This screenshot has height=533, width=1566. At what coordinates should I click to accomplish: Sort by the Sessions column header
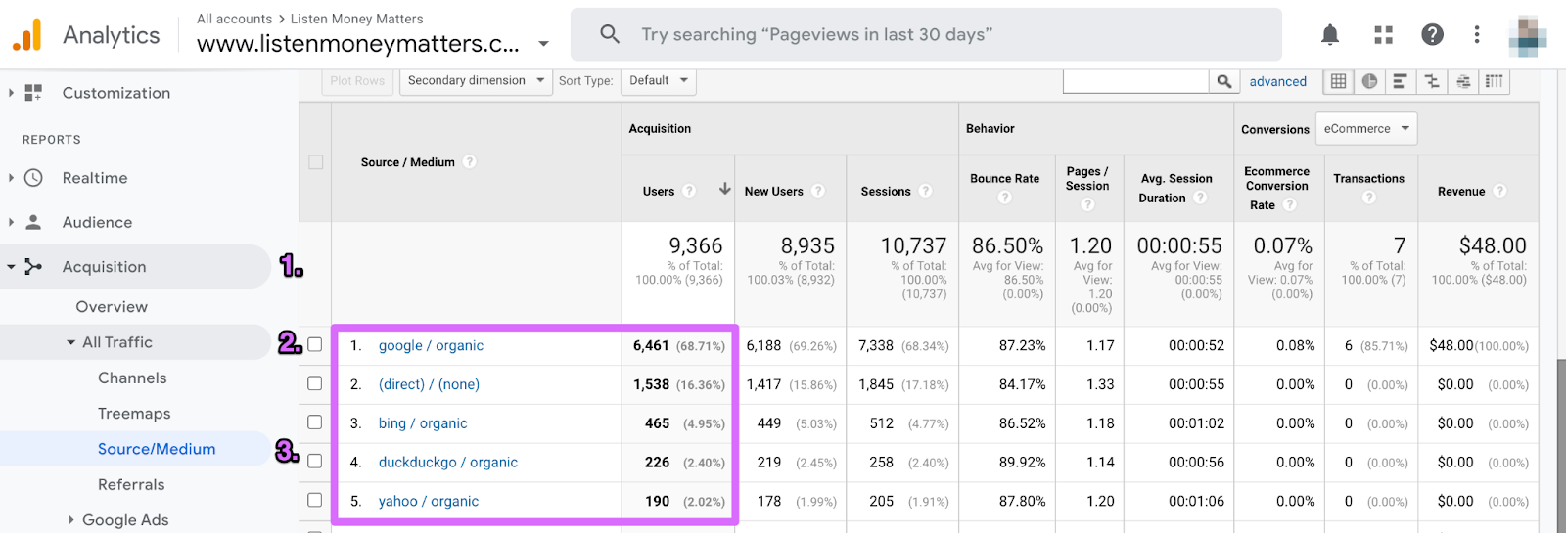tap(886, 192)
